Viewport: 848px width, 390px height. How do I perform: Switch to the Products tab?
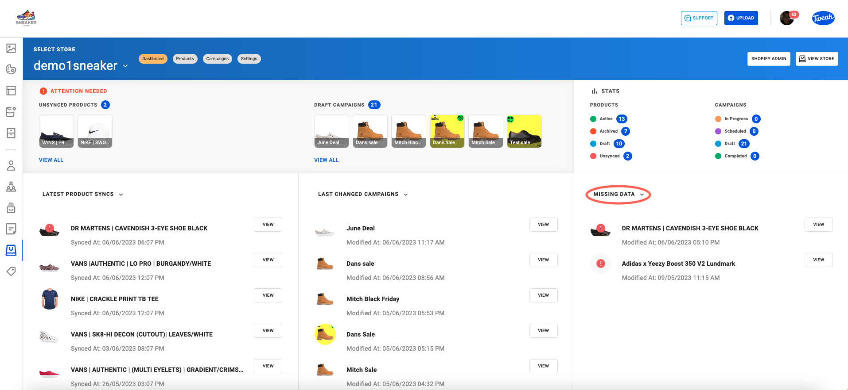(185, 59)
